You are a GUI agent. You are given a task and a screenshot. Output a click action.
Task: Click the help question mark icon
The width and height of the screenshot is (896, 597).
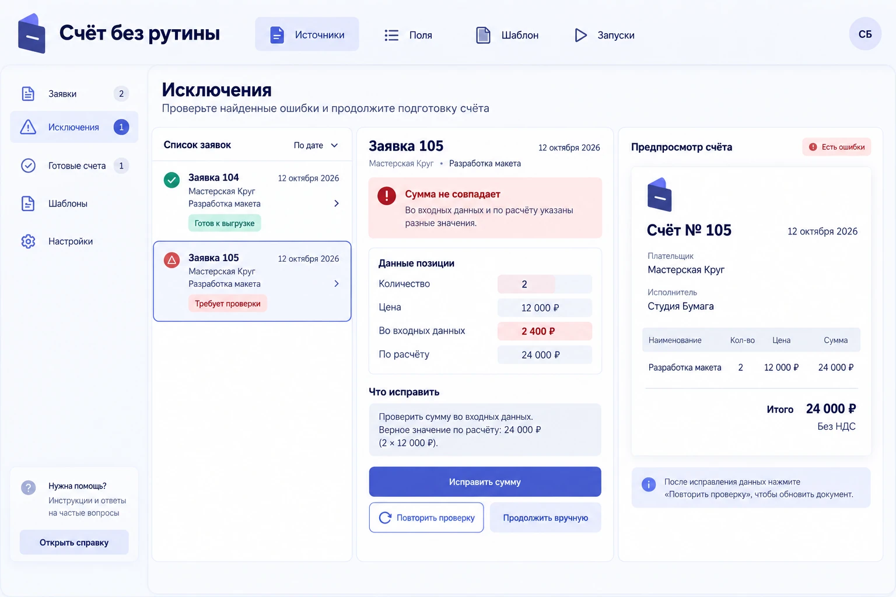[x=28, y=487]
